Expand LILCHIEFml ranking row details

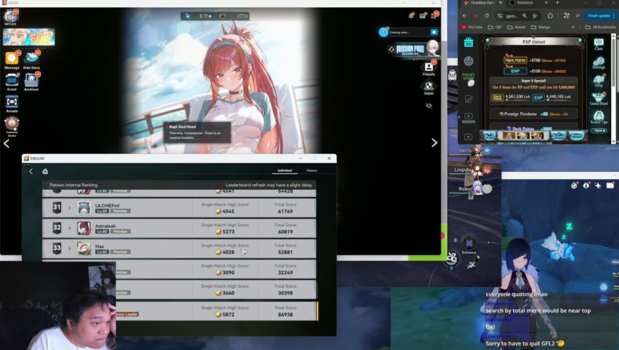pos(70,208)
